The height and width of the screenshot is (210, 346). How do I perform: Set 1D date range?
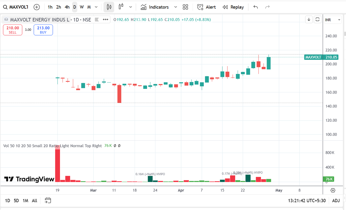pyautogui.click(x=8, y=201)
